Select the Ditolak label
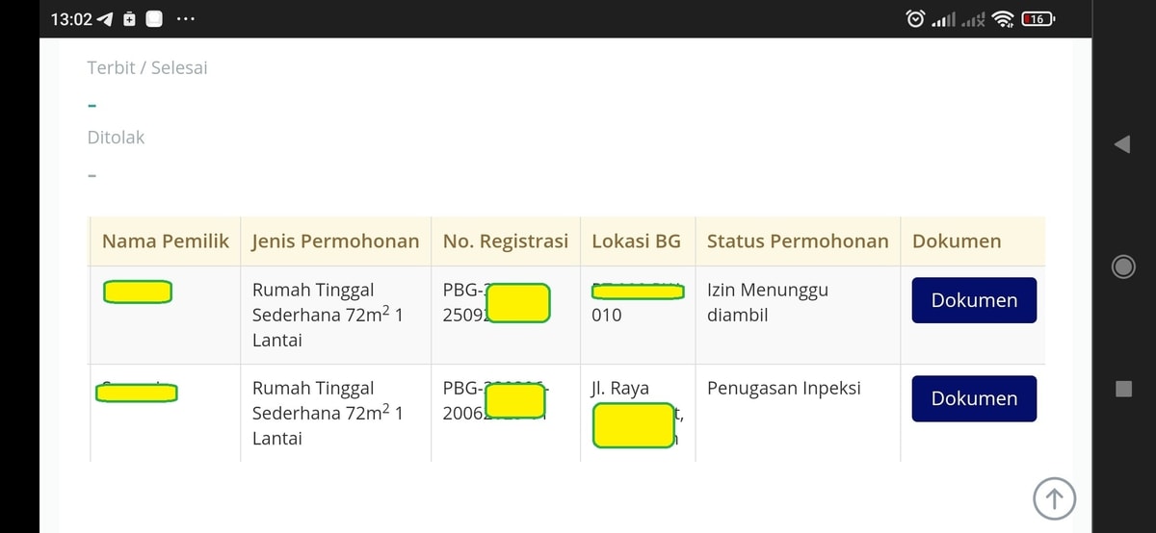The width and height of the screenshot is (1156, 533). pyautogui.click(x=116, y=138)
